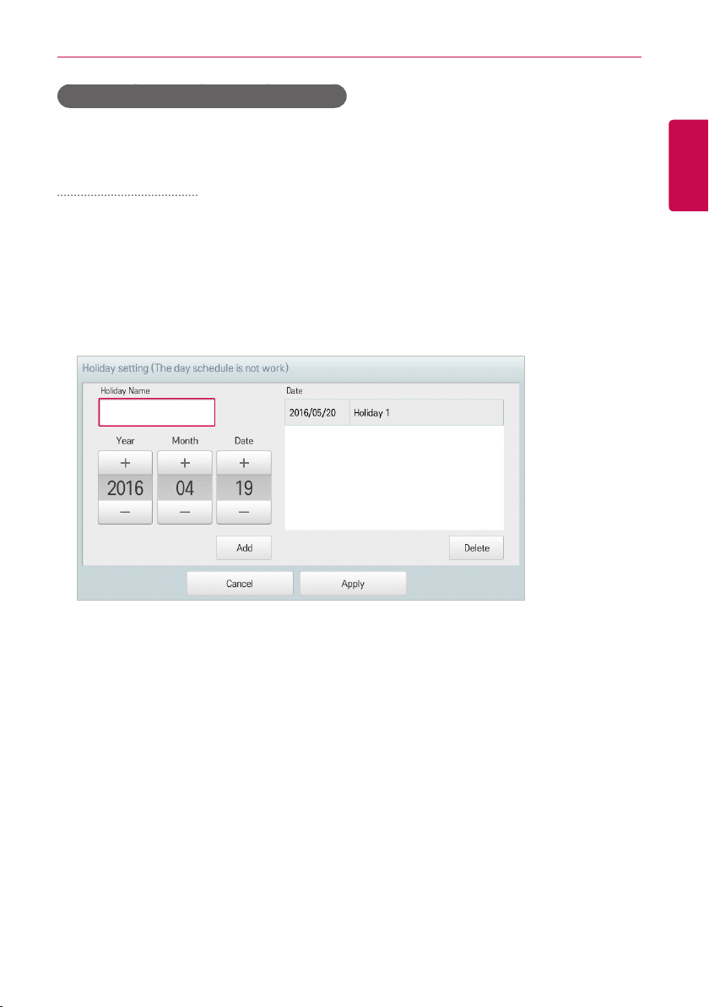The image size is (709, 1007).
Task: Select the month value 04
Action: click(185, 488)
